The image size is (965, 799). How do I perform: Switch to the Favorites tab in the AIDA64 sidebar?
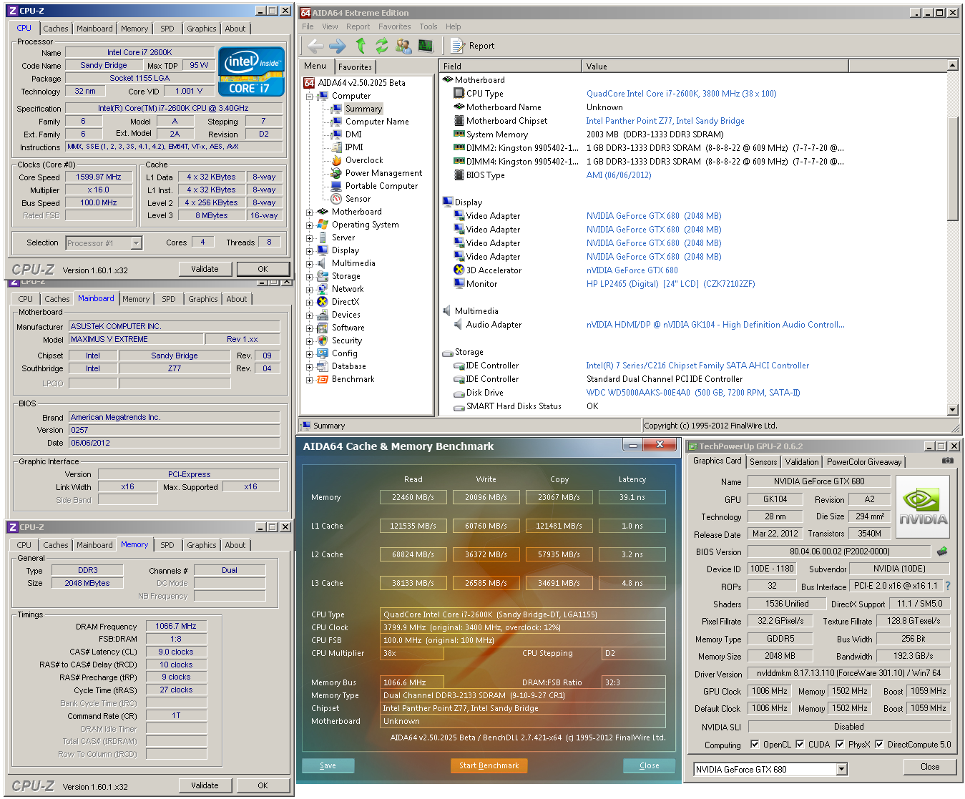coord(355,67)
